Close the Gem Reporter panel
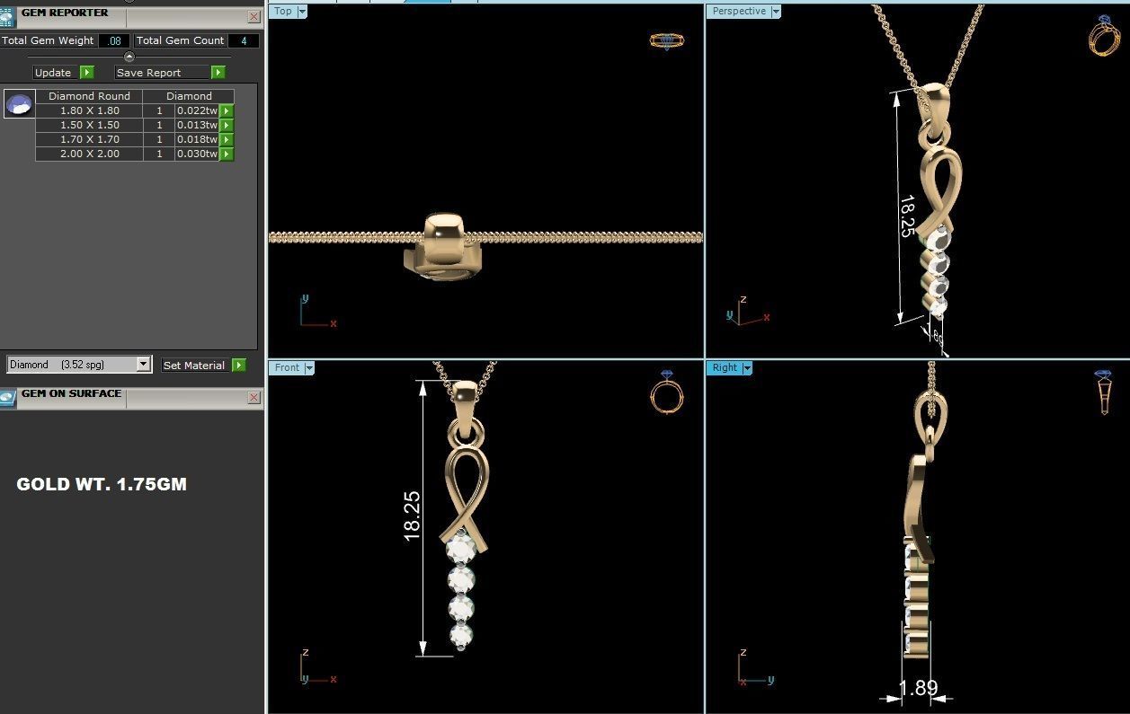 coord(255,17)
